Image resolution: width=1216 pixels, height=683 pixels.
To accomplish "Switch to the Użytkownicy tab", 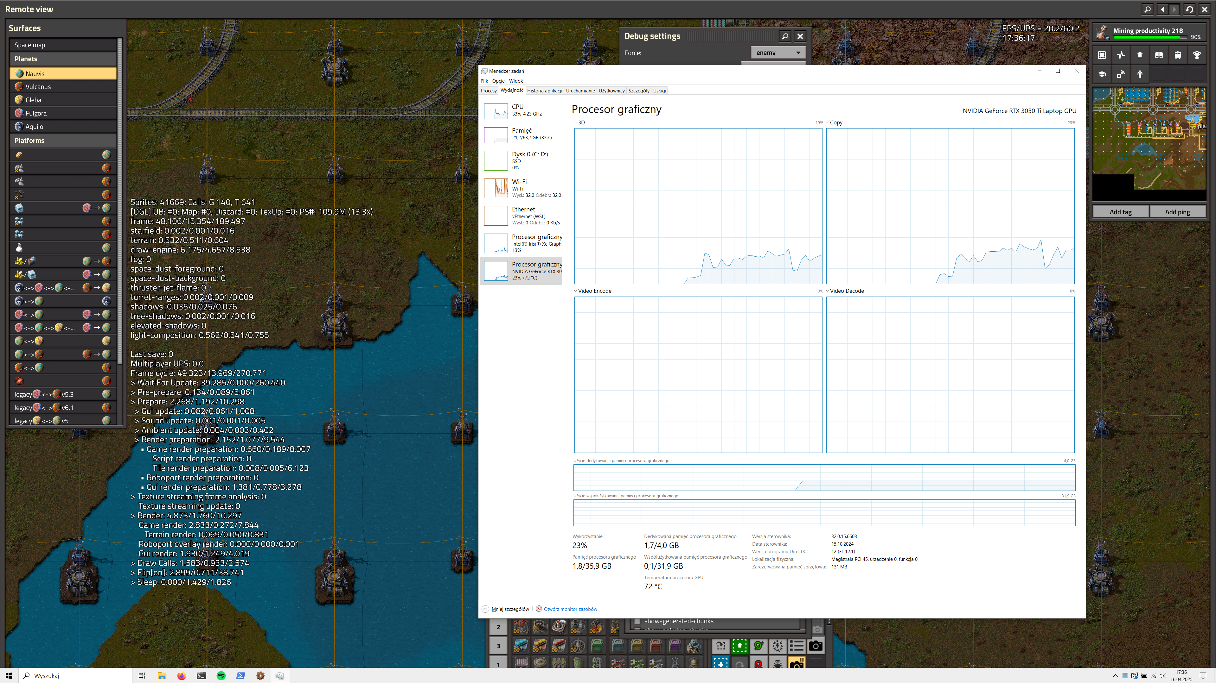I will (x=611, y=91).
